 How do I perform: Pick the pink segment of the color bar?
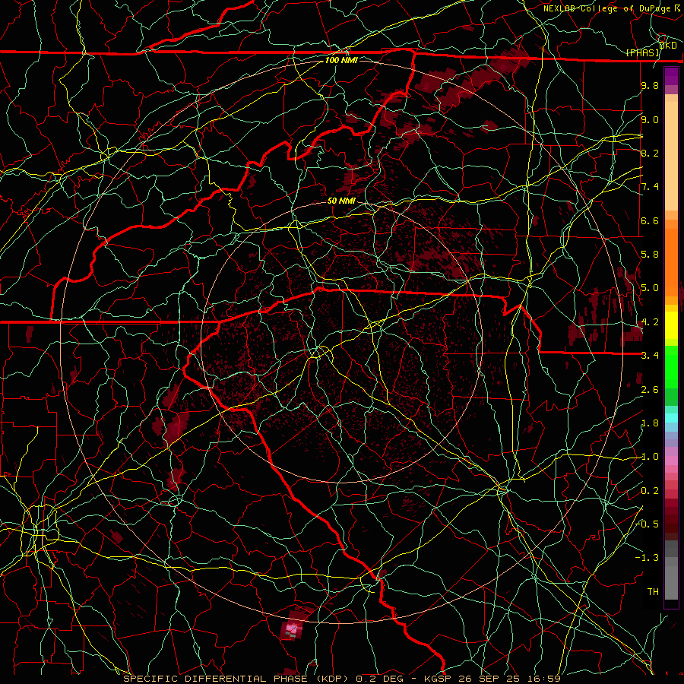tap(671, 461)
